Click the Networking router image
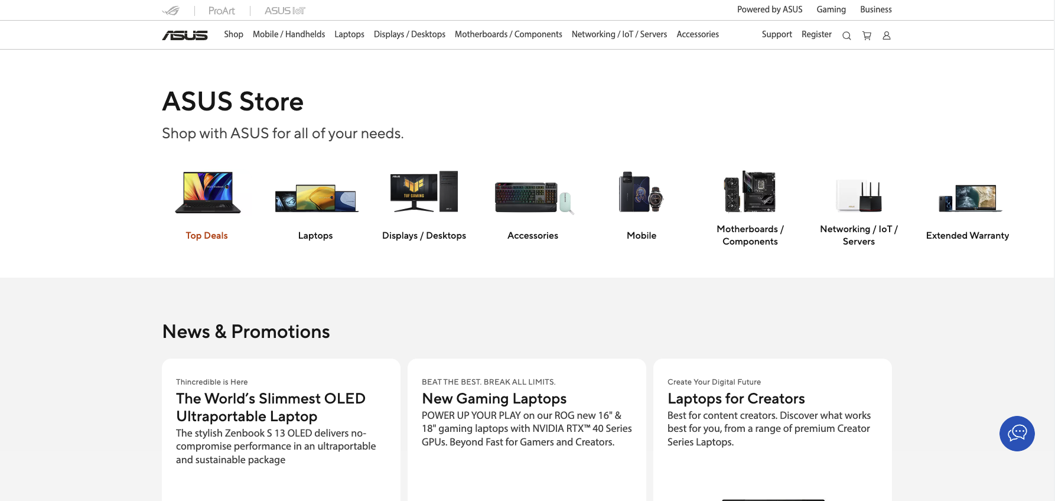 (x=859, y=196)
